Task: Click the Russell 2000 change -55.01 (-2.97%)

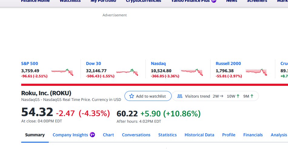Action: point(229,76)
